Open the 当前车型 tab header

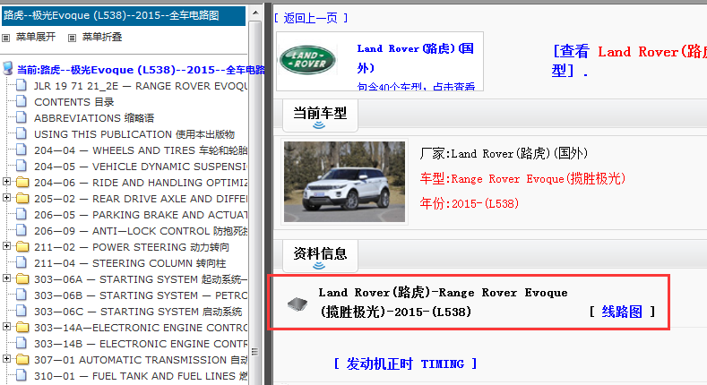pos(320,115)
